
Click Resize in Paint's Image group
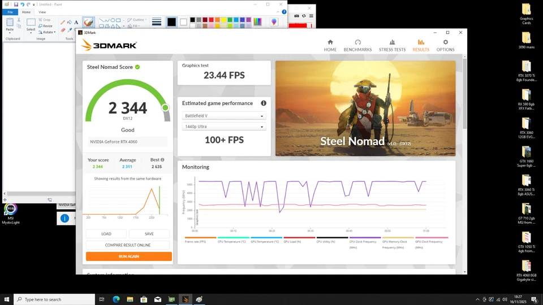point(45,26)
